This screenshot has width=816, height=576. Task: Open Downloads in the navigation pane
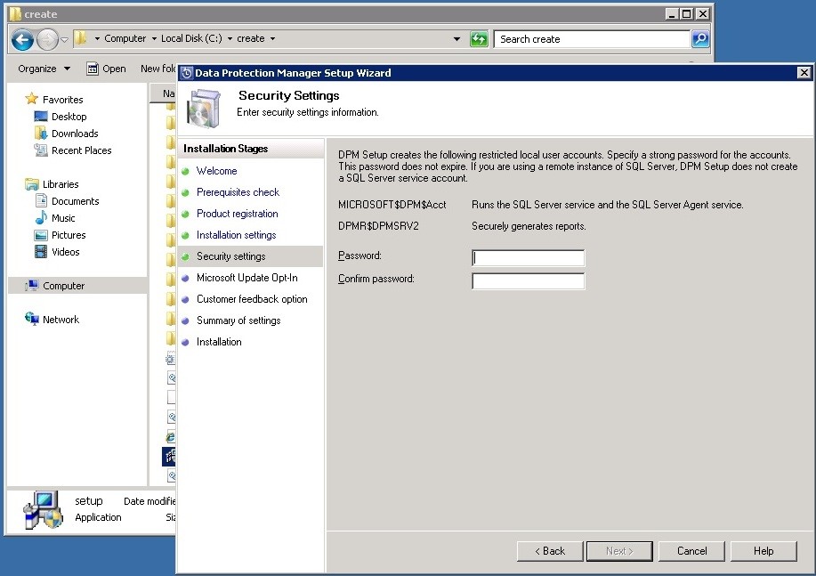75,134
